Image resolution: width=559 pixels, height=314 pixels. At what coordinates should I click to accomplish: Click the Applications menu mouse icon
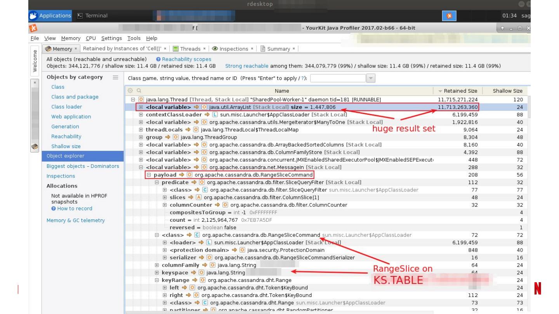point(33,16)
